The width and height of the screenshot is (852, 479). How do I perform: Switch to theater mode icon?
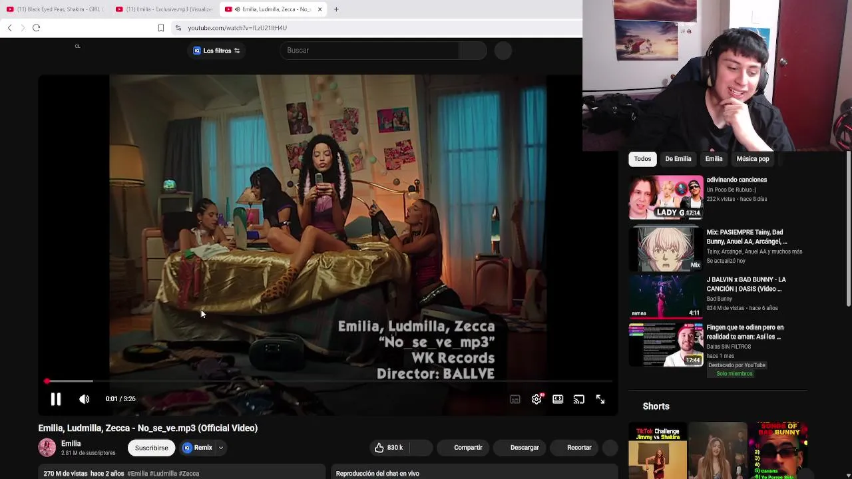coord(558,399)
